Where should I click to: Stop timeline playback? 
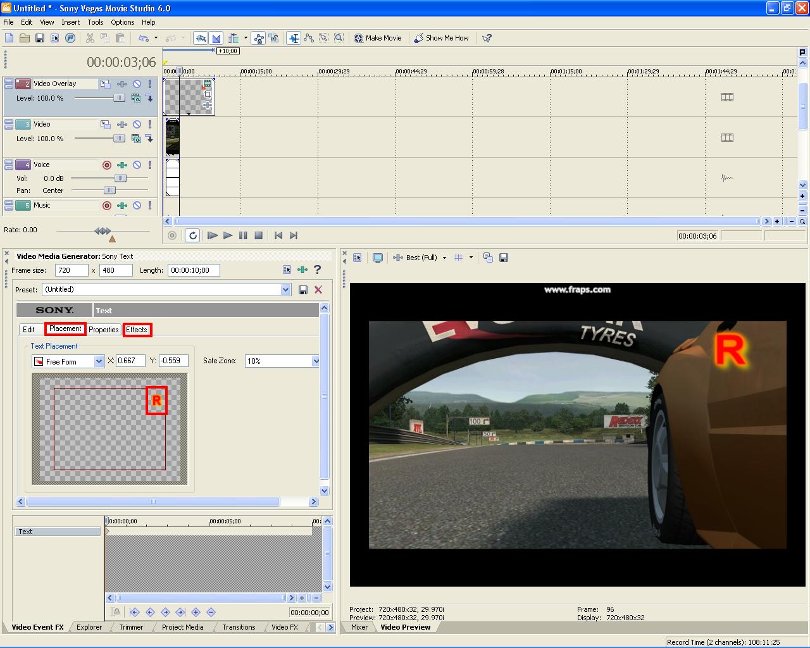(x=258, y=235)
